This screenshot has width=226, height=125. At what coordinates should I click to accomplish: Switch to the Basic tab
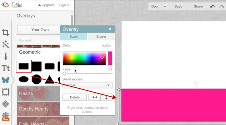(x=74, y=37)
